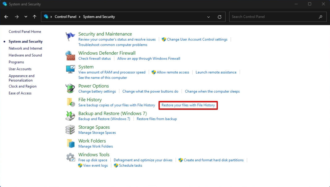
Task: Open Power Options using the battery icon
Action: click(70, 89)
